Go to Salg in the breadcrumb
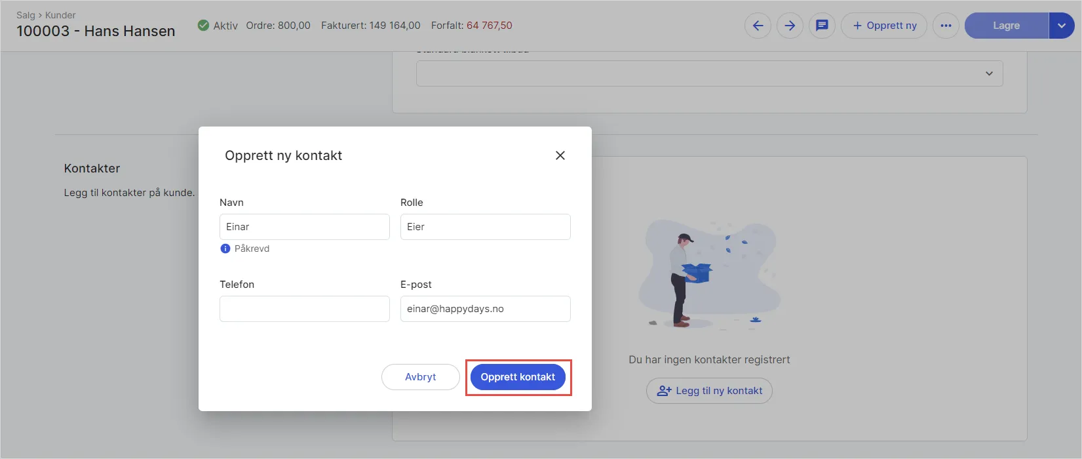The width and height of the screenshot is (1082, 459). click(x=26, y=15)
